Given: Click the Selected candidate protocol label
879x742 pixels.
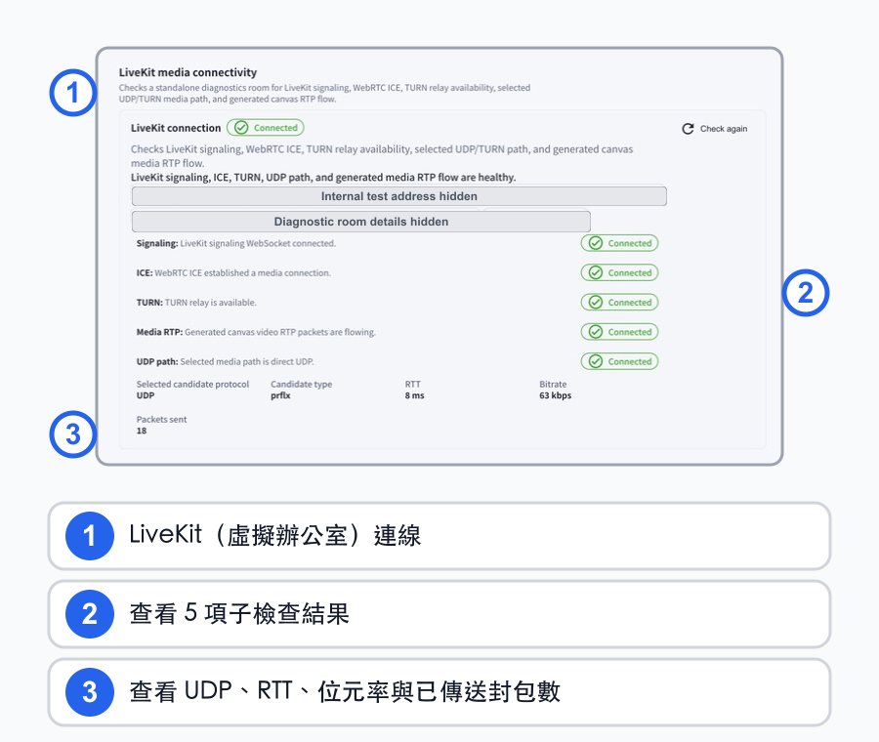Looking at the screenshot, I should pos(192,384).
